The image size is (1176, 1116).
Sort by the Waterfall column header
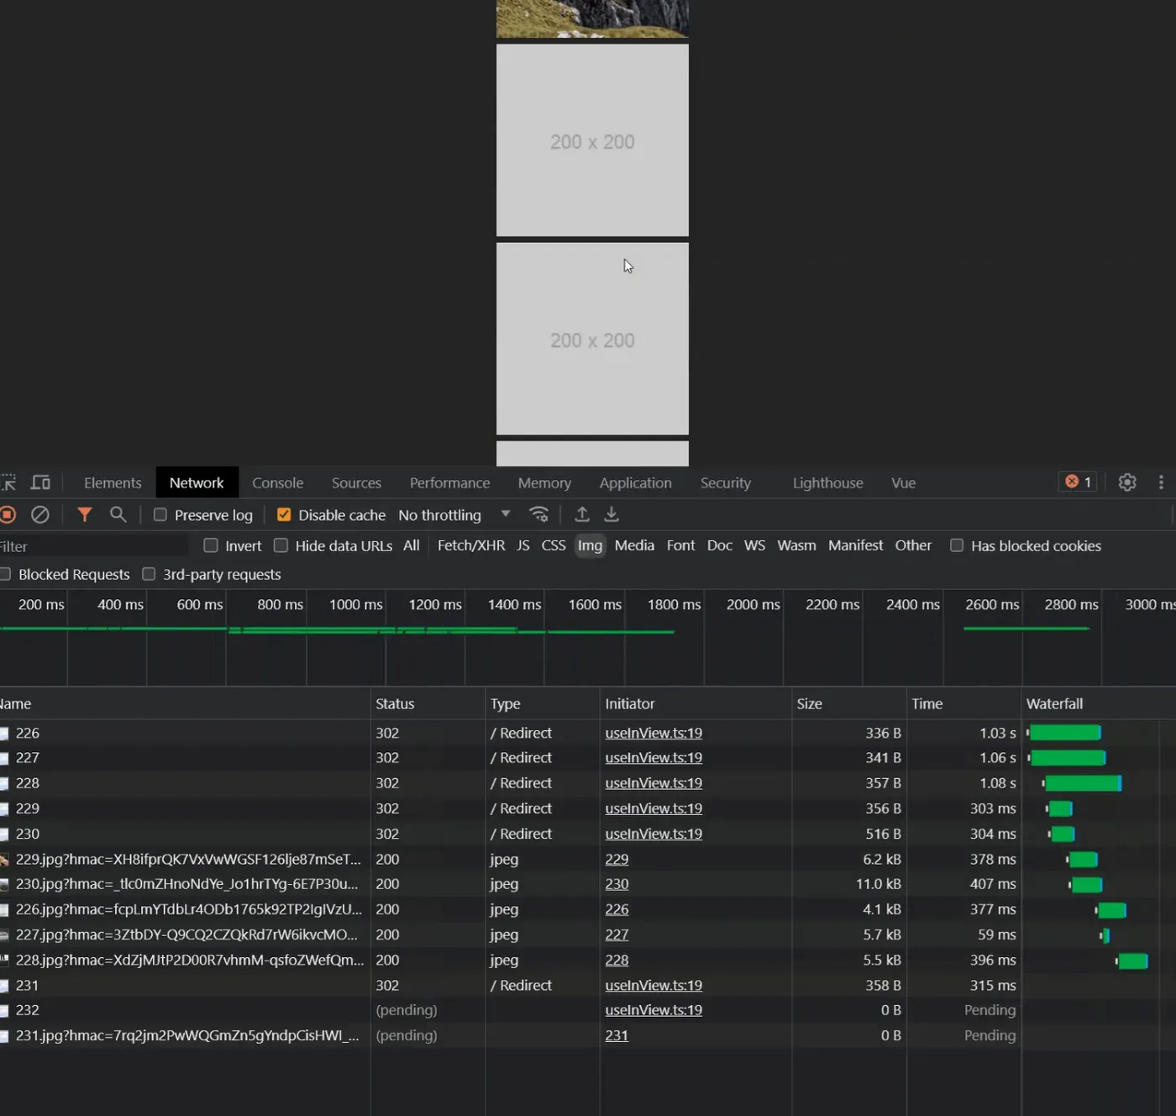[1099, 703]
